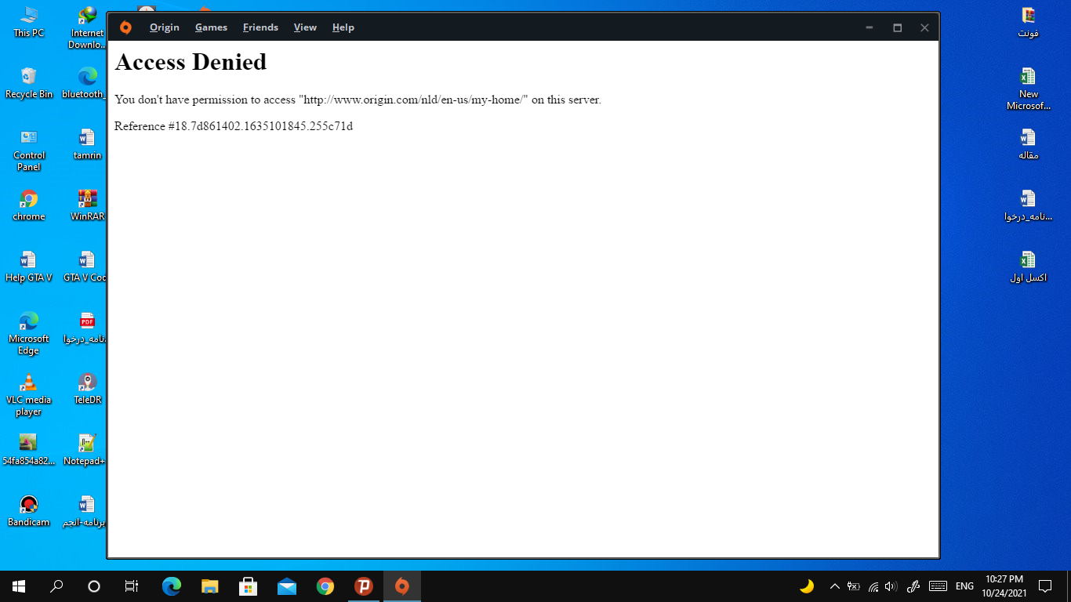The width and height of the screenshot is (1071, 602).
Task: Select the 54fa854a82 image file icon
Action: 29,449
